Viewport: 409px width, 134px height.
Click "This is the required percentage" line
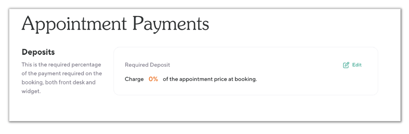click(x=61, y=64)
